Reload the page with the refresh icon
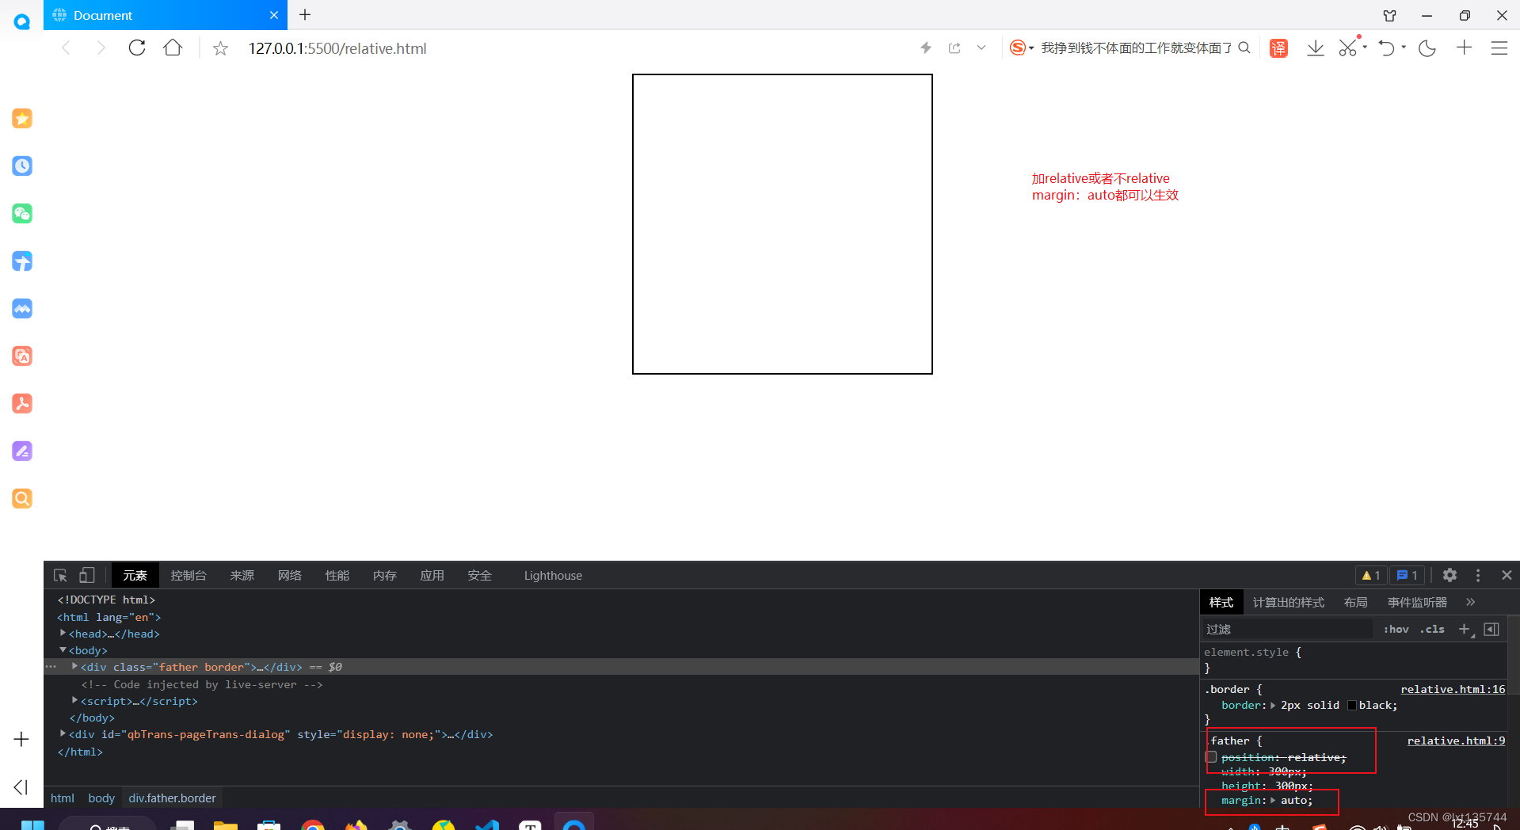 tap(137, 48)
